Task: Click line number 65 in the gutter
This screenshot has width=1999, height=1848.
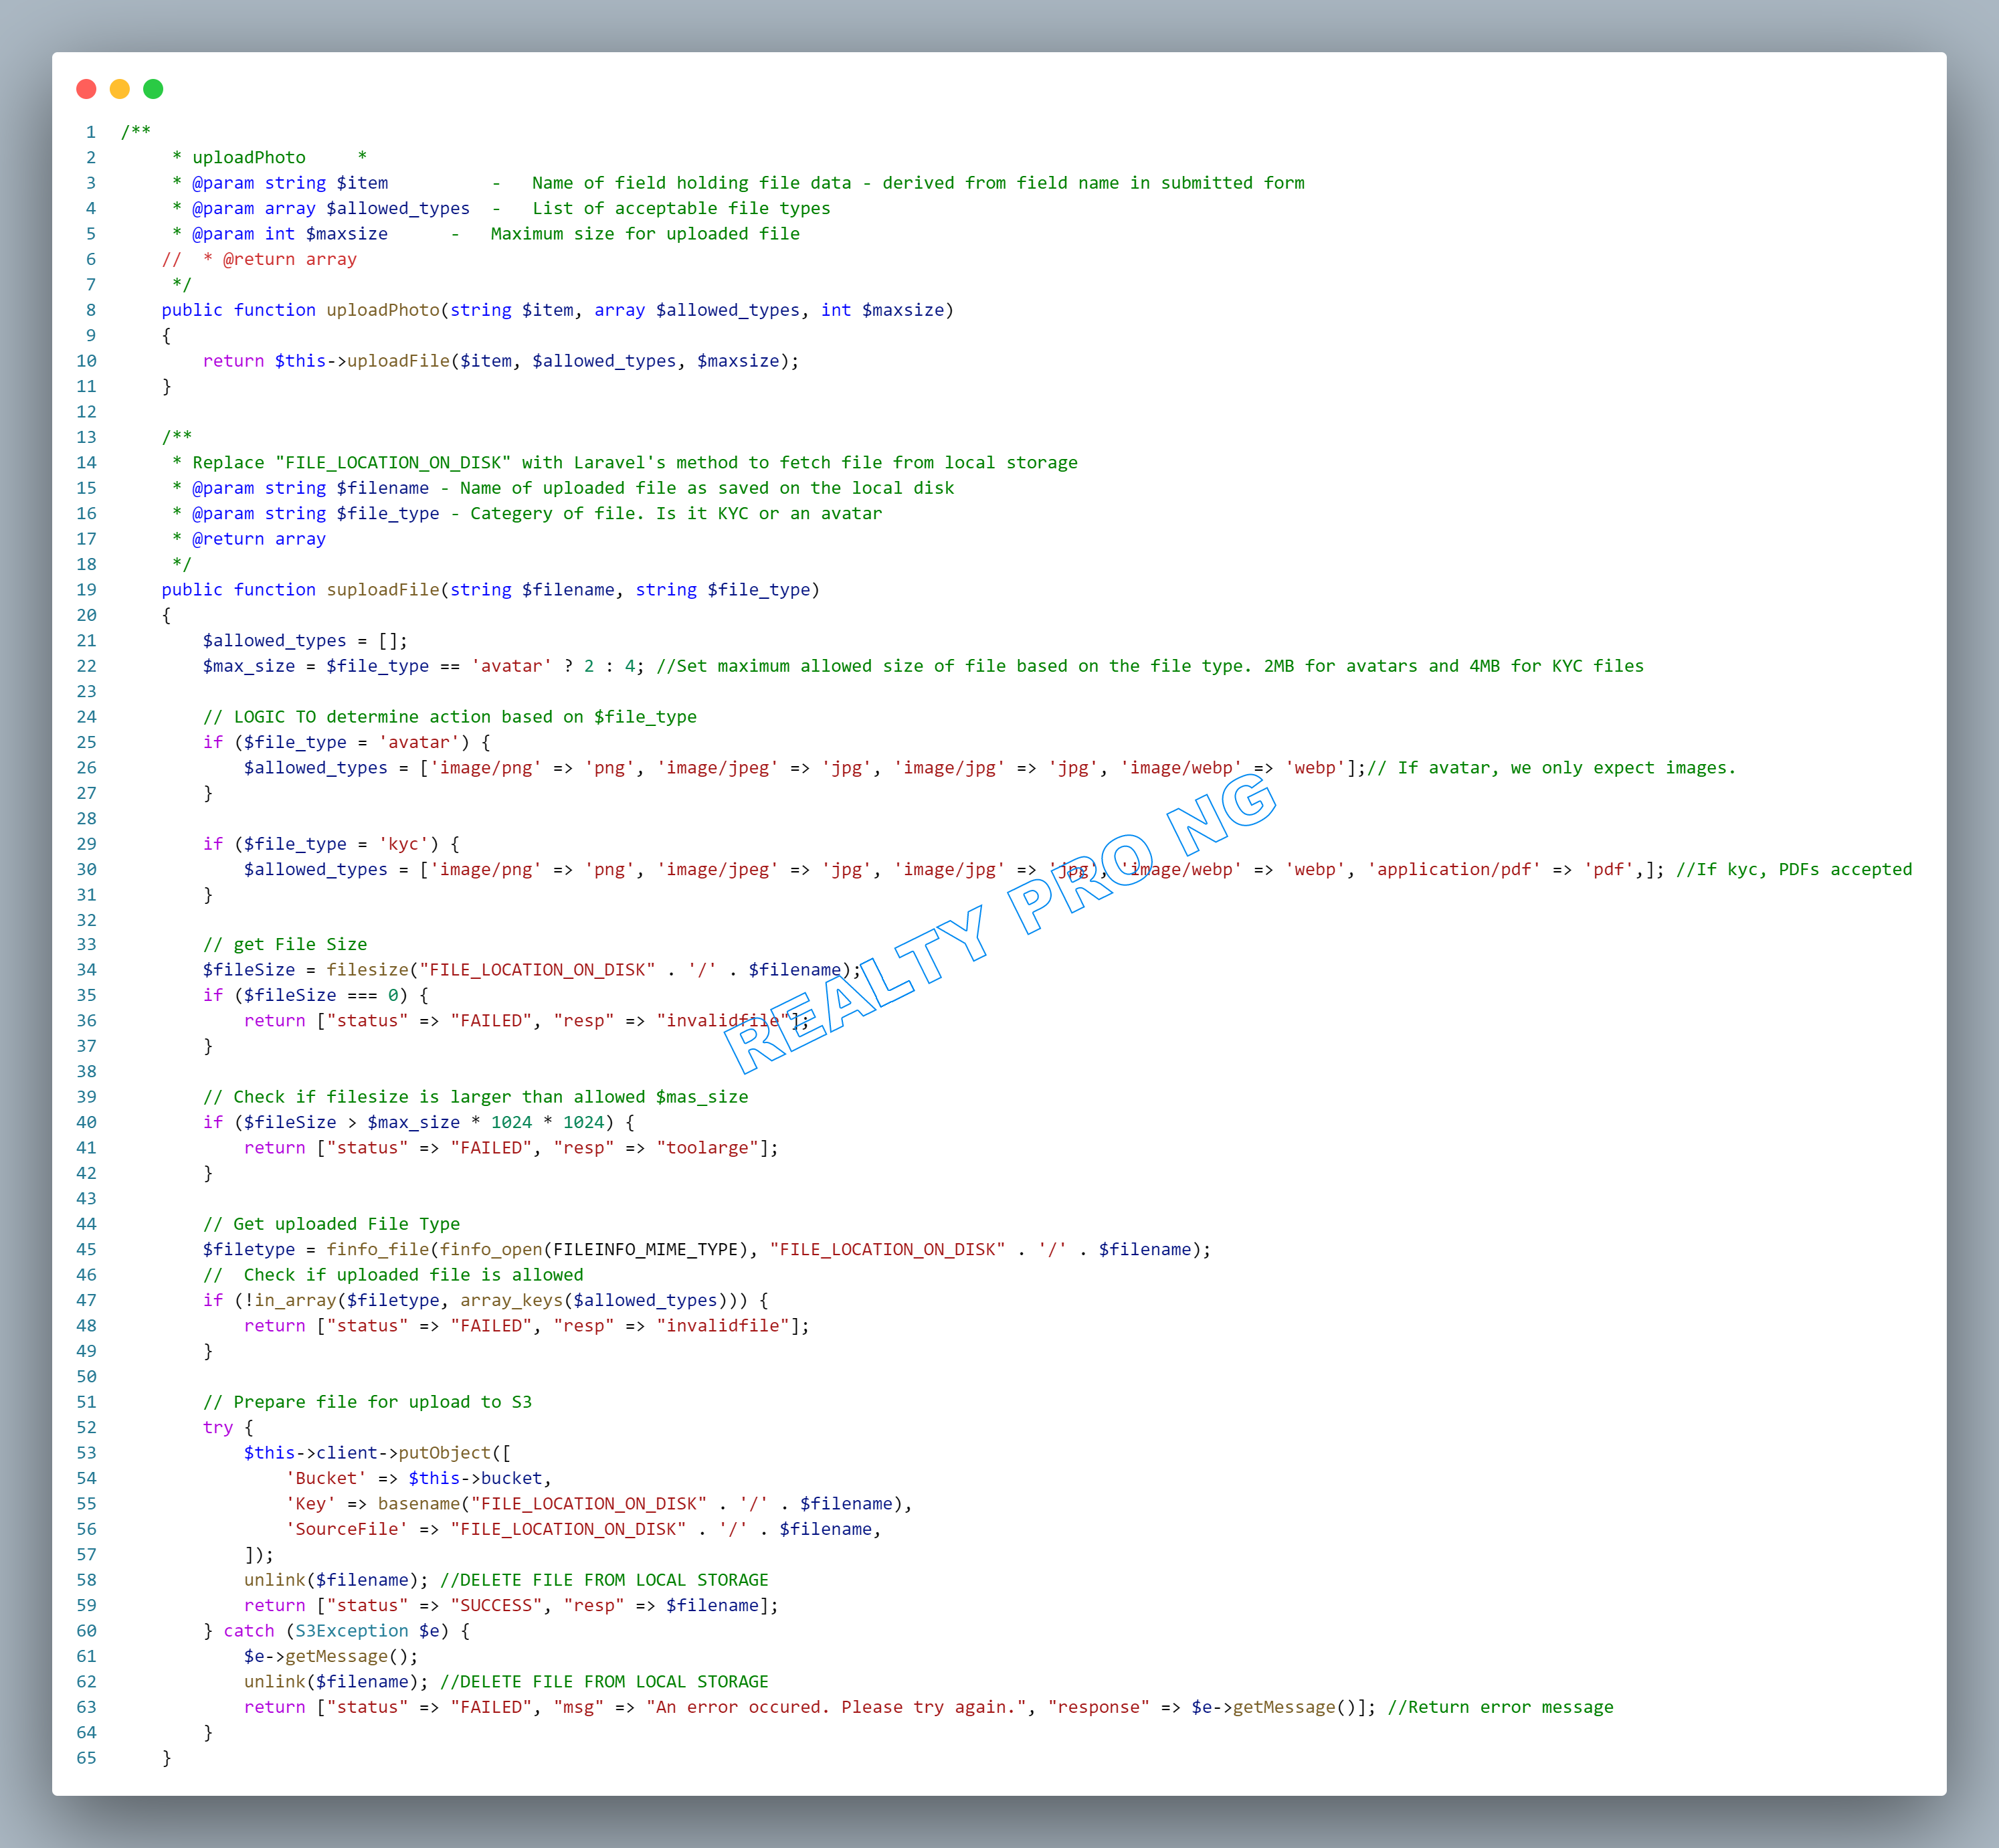Action: (x=87, y=1758)
